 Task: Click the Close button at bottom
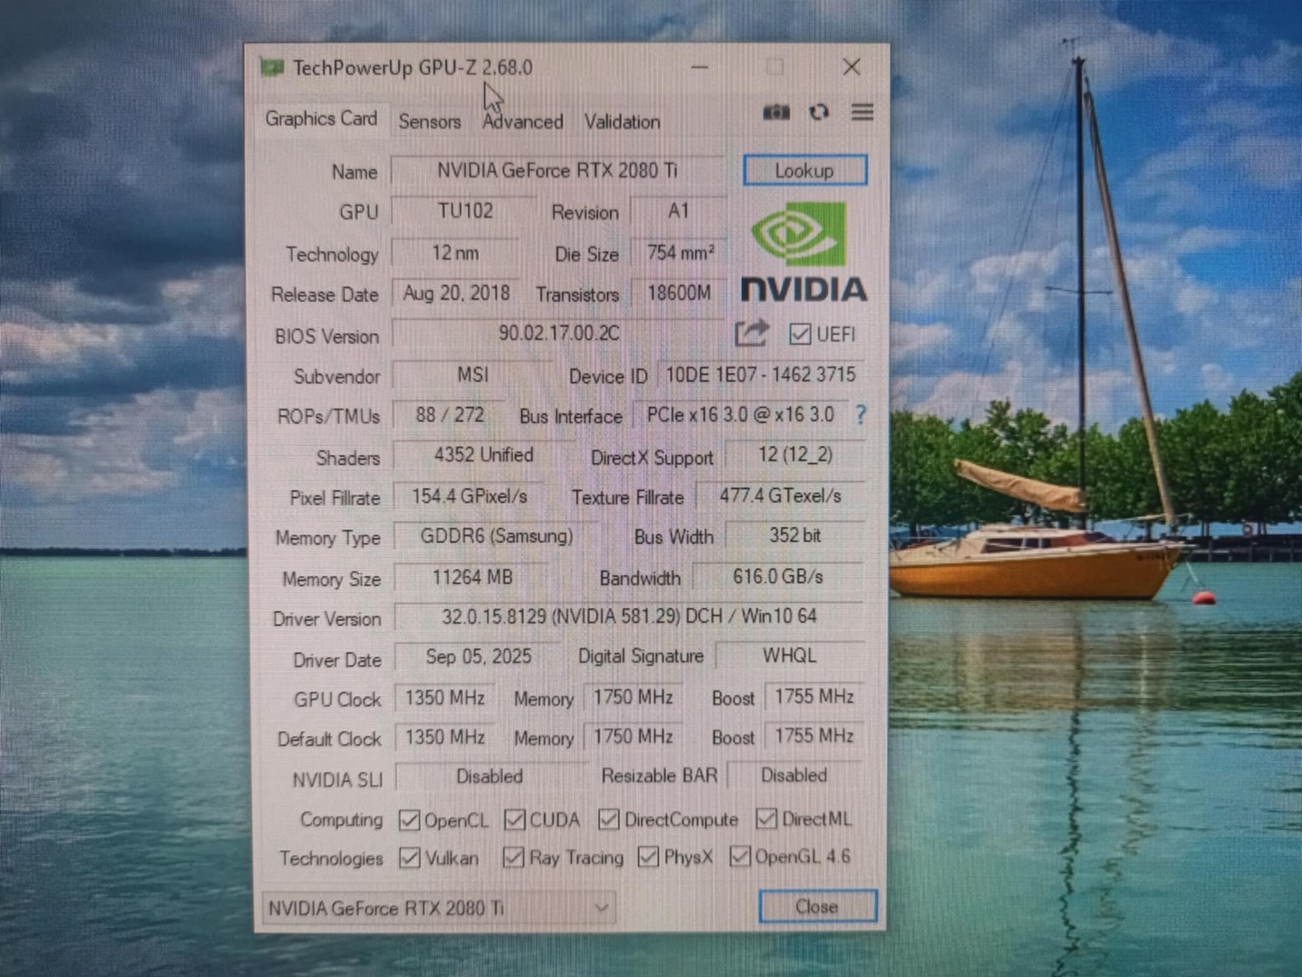[x=818, y=907]
